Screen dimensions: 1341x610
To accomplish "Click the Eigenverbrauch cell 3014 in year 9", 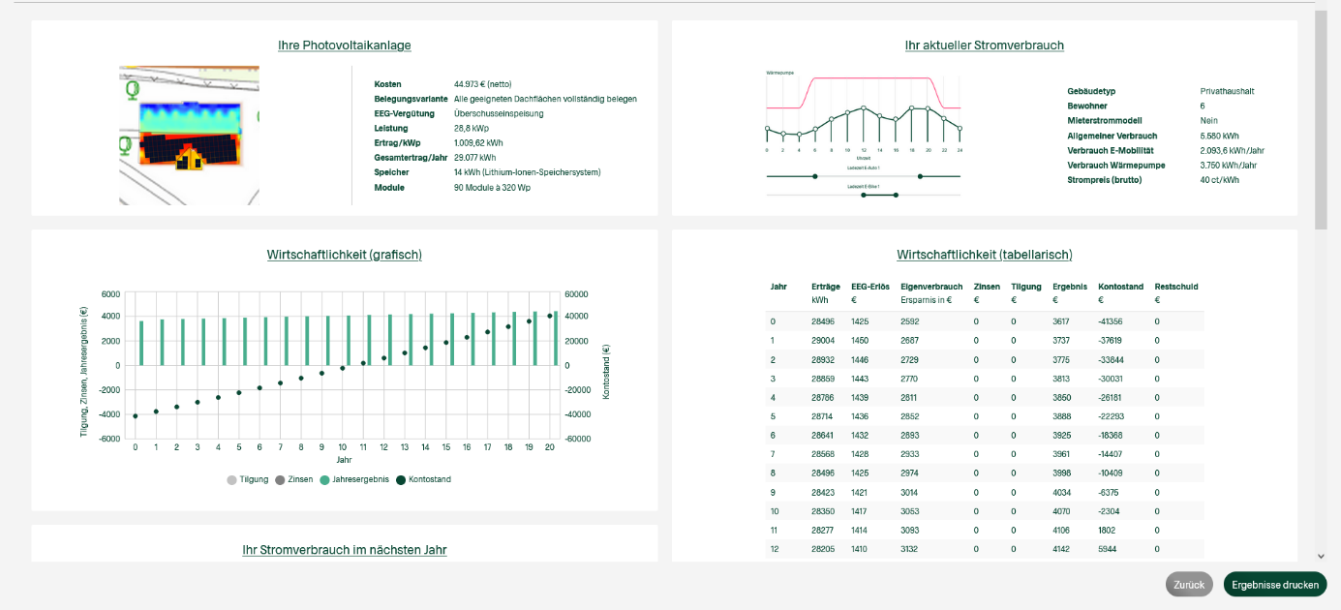I will click(x=910, y=492).
